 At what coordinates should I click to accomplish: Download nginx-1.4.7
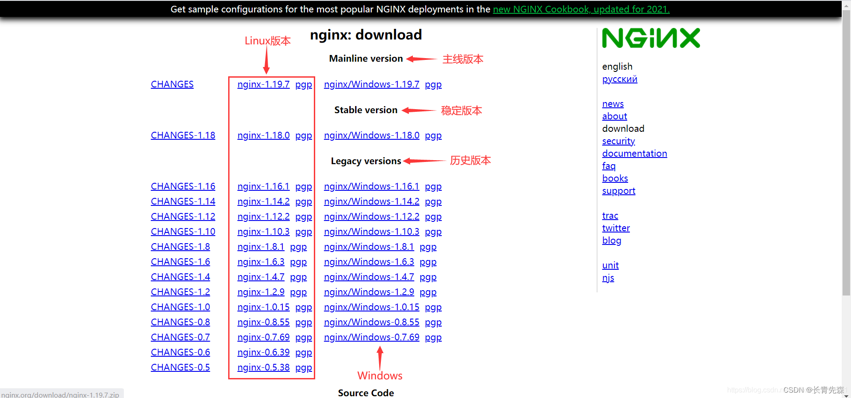pyautogui.click(x=261, y=277)
